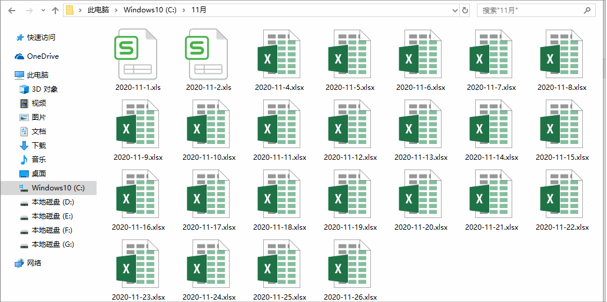Select the 2020-11-21.xlsx Excel file icon
The image size is (607, 302).
pos(491,194)
